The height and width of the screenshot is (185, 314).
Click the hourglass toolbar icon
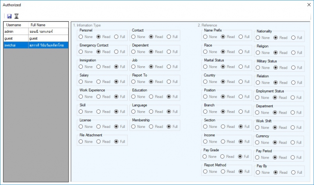coord(16,16)
